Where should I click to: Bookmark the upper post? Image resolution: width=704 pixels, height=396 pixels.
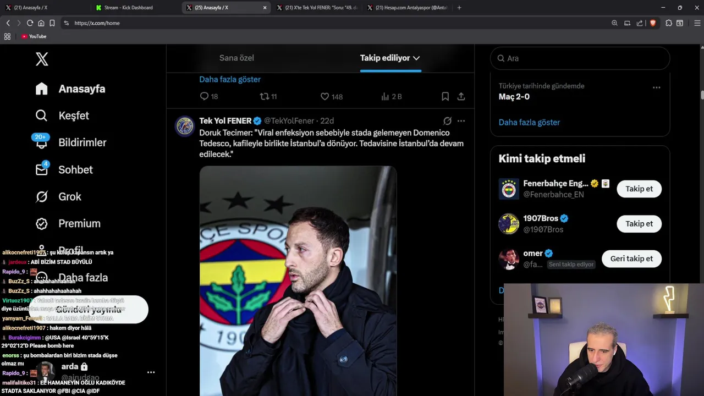pos(445,96)
